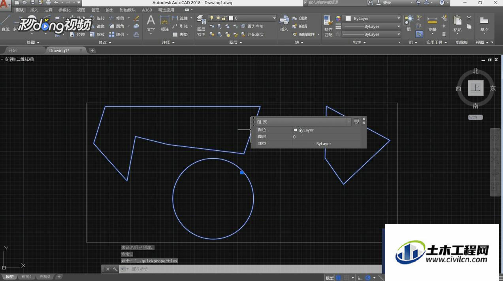Click Set Current layer (置为当前)
This screenshot has height=281, width=503.
click(252, 26)
